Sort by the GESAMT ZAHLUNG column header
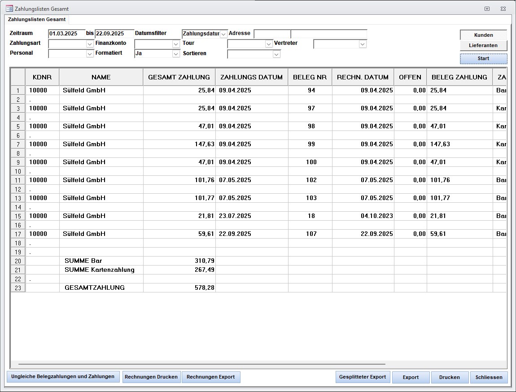The width and height of the screenshot is (516, 392). 179,77
